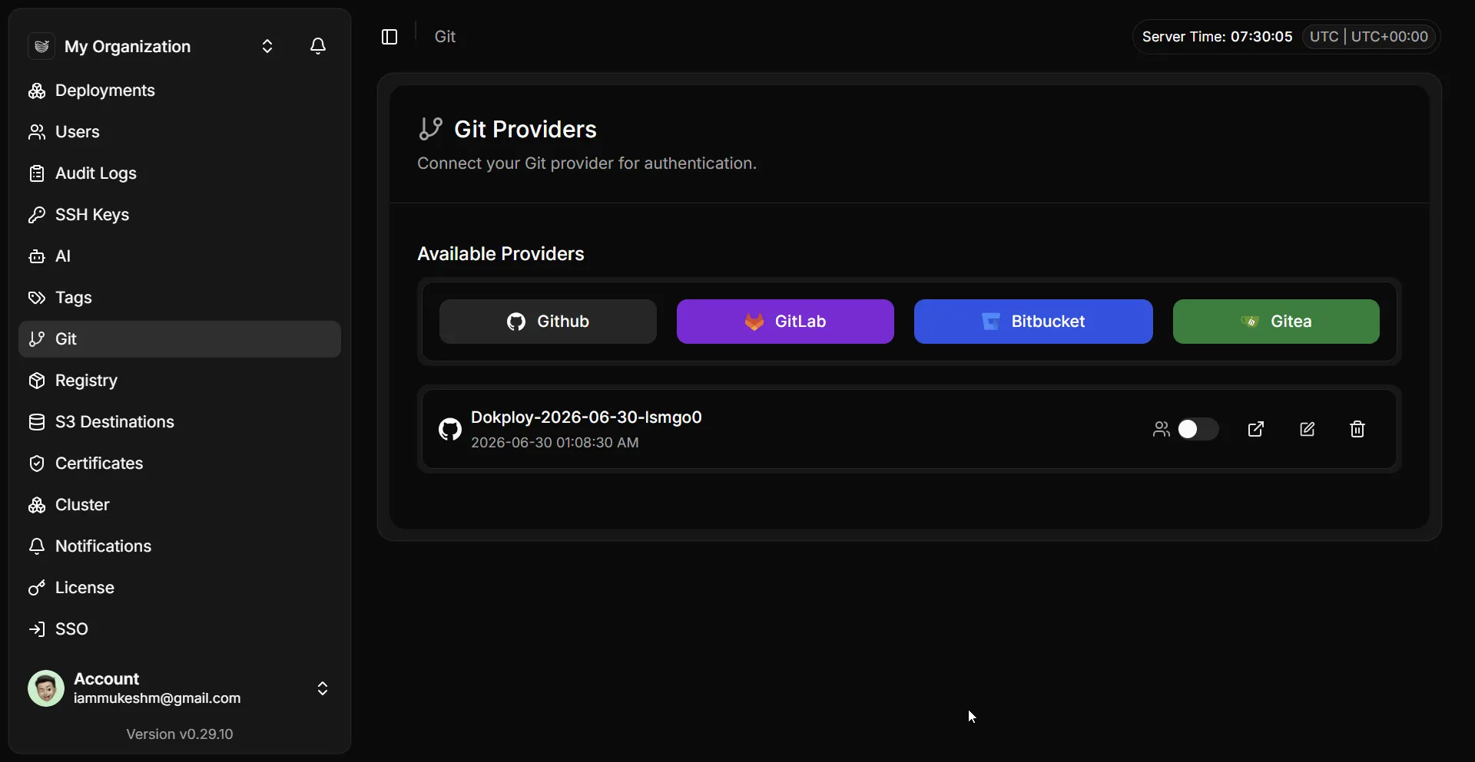Click the License key icon

(37, 588)
